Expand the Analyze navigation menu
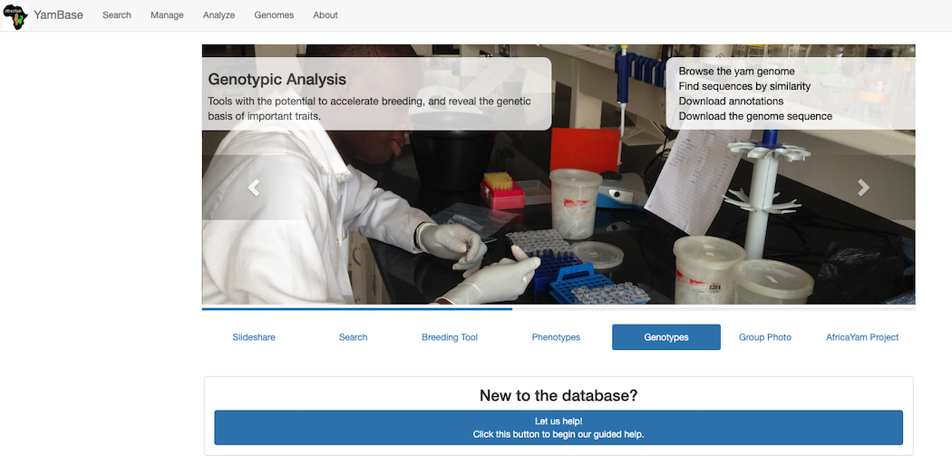 point(219,15)
